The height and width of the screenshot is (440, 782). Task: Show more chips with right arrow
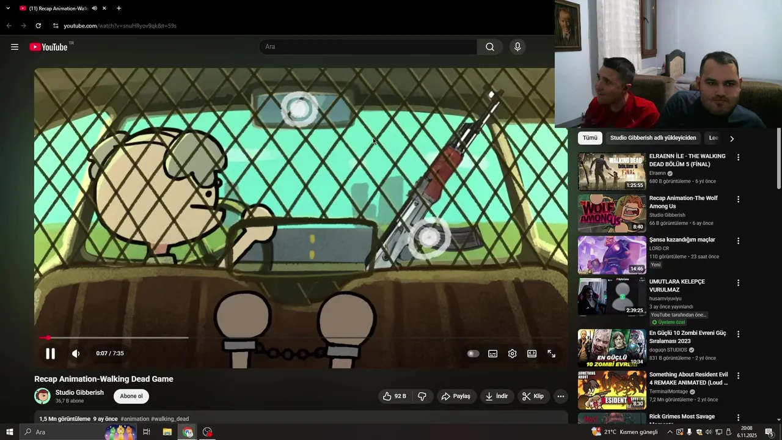click(732, 139)
